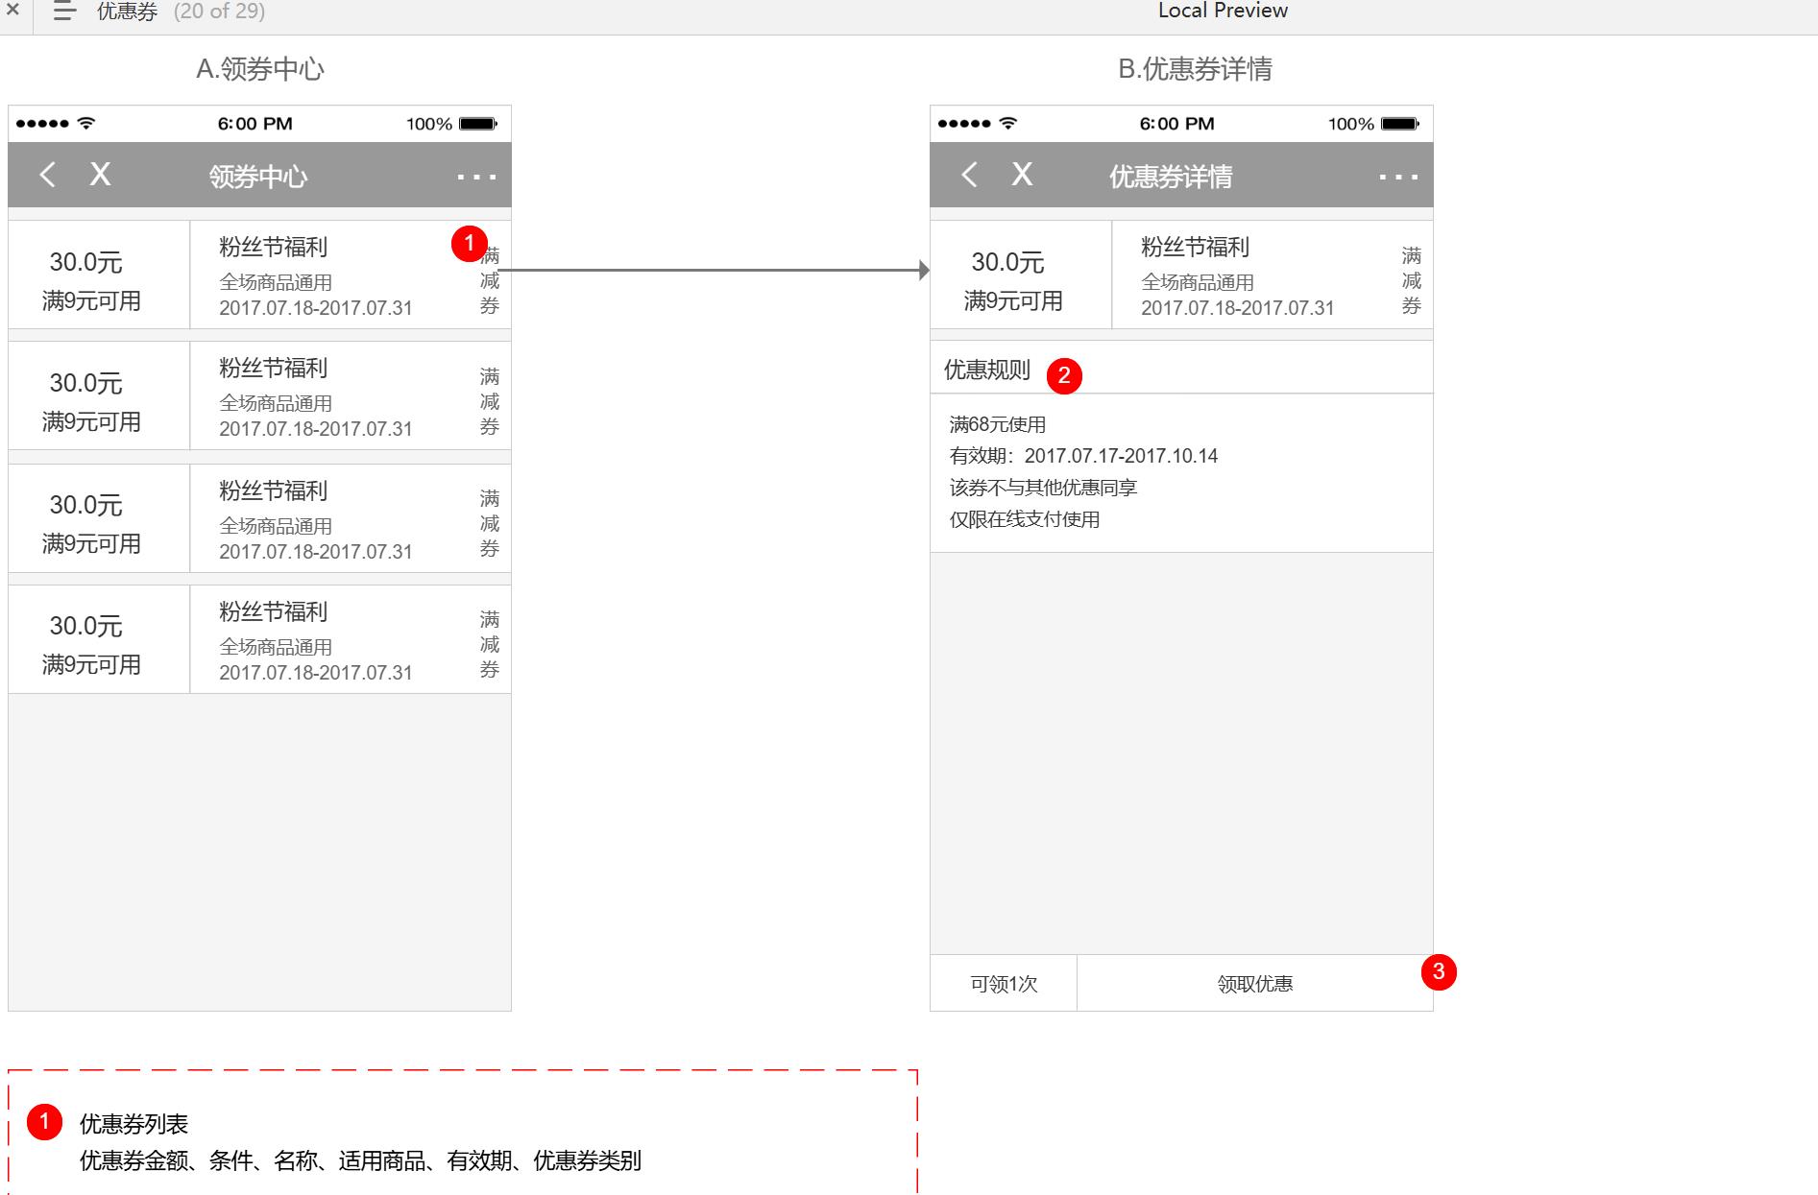Click the Local Preview title text

pos(1223,11)
